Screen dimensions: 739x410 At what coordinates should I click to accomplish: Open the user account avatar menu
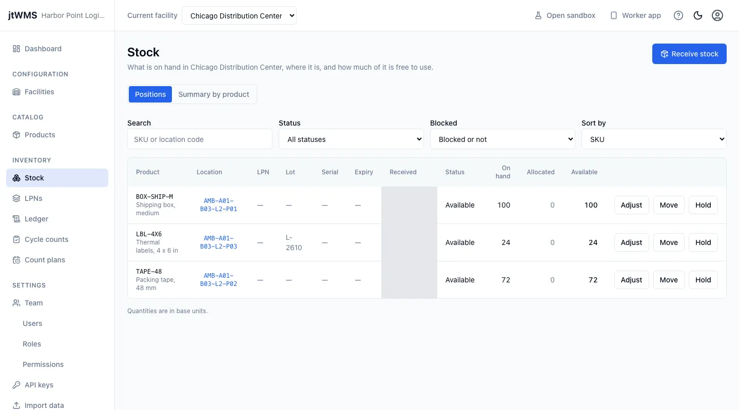(717, 15)
